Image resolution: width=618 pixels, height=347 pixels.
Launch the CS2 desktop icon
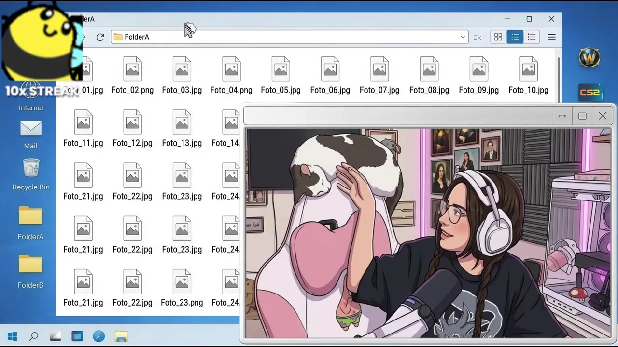(590, 92)
